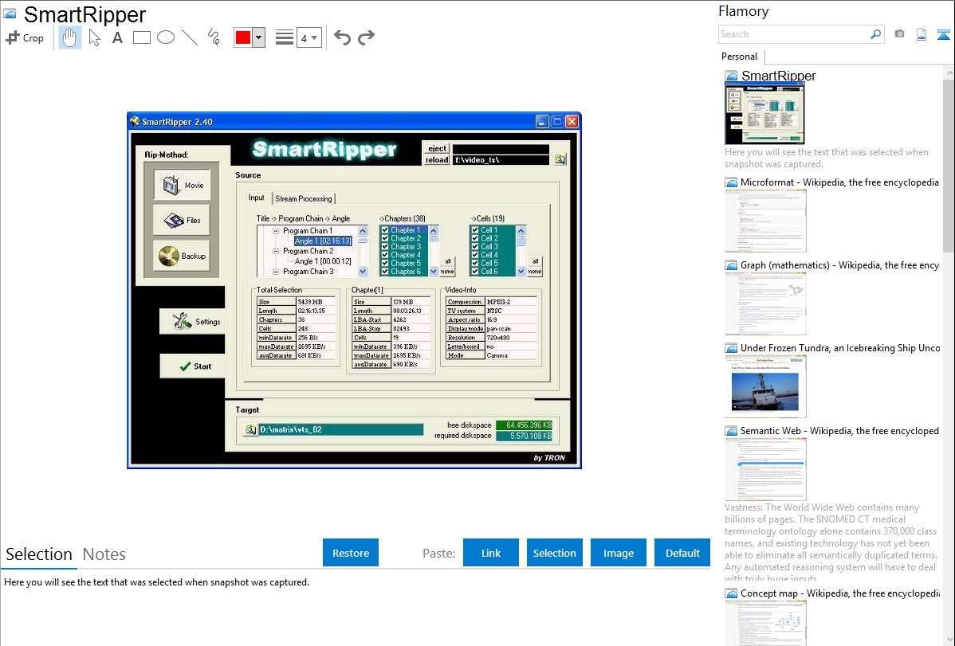Collapse Program Chain 1 tree node

tap(276, 231)
